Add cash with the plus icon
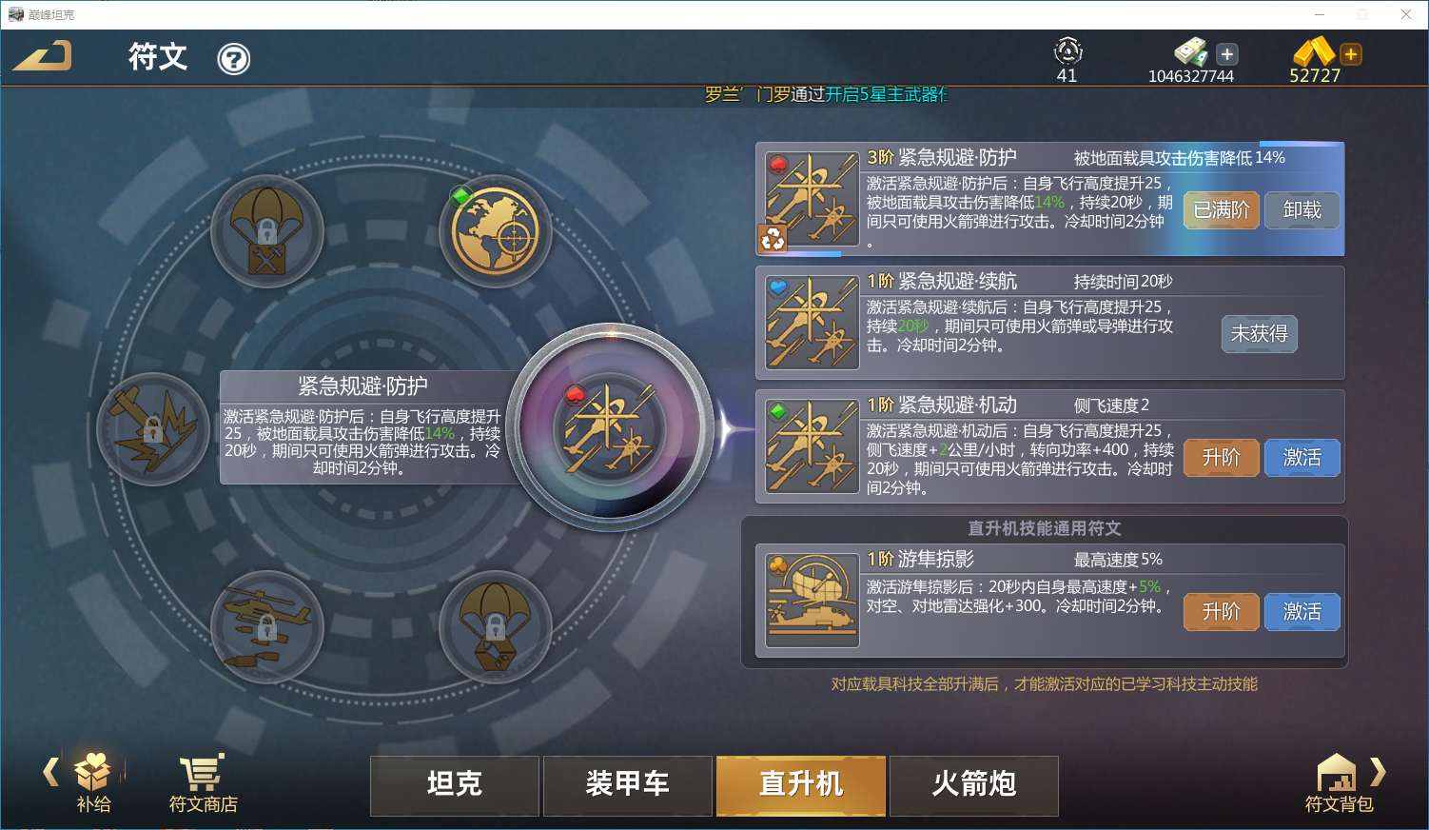Viewport: 1429px width, 830px height. pyautogui.click(x=1227, y=54)
